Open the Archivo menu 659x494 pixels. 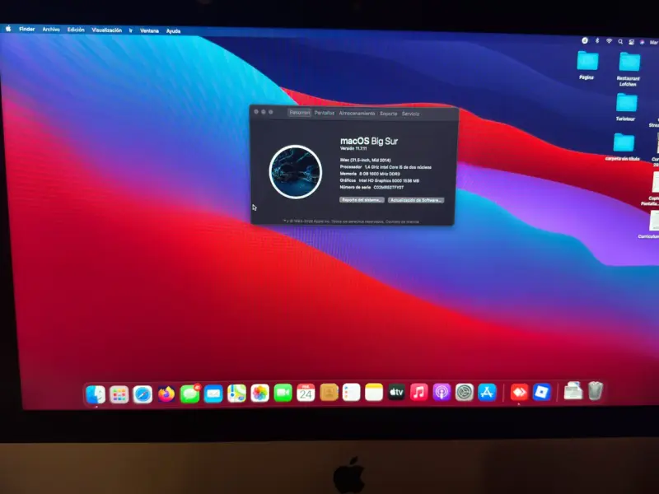[x=51, y=30]
